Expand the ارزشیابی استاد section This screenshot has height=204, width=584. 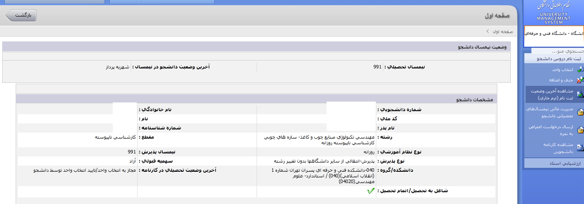(554, 163)
